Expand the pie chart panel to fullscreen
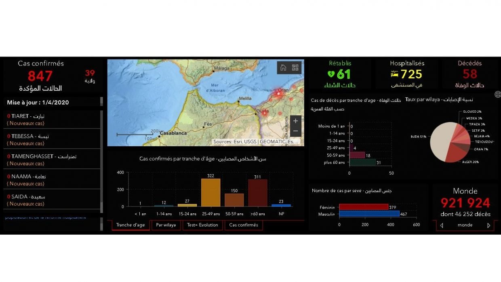Image resolution: width=501 pixels, height=282 pixels. pos(497,94)
